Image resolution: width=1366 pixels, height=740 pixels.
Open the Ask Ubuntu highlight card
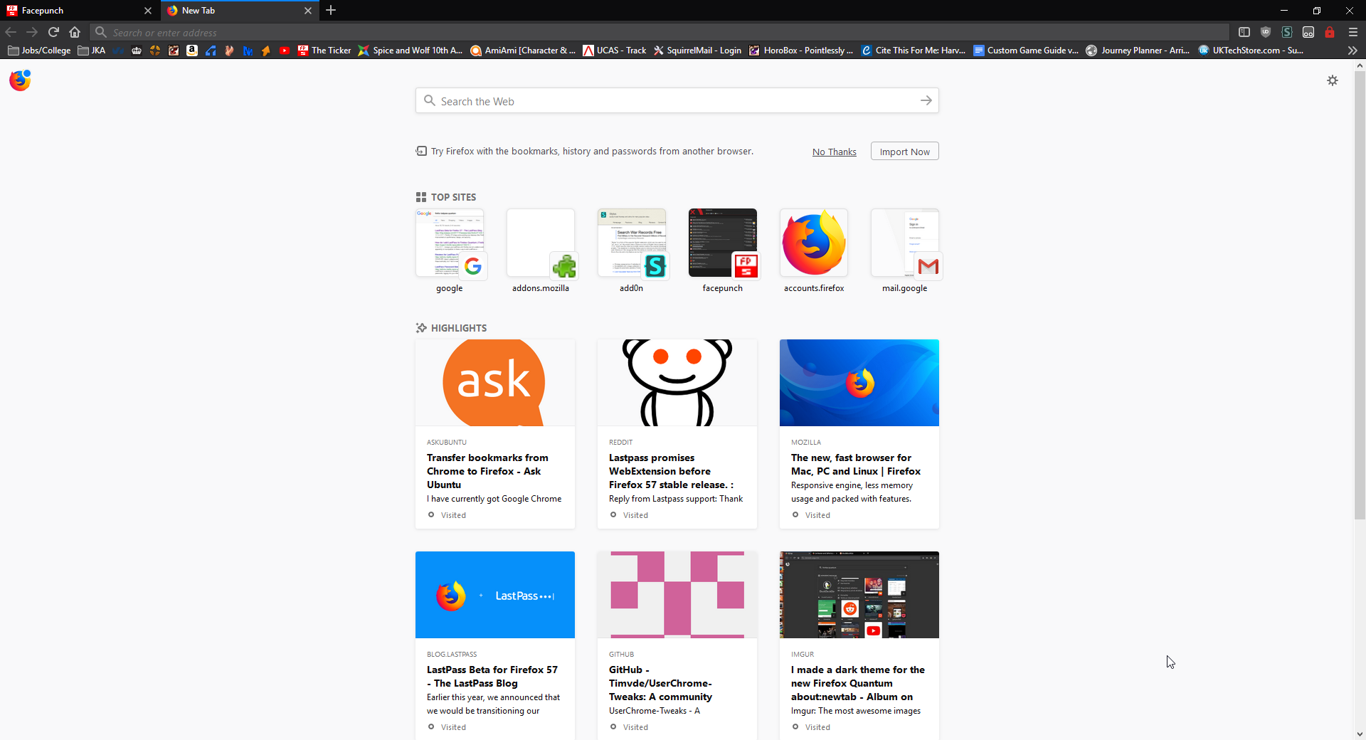pos(495,434)
